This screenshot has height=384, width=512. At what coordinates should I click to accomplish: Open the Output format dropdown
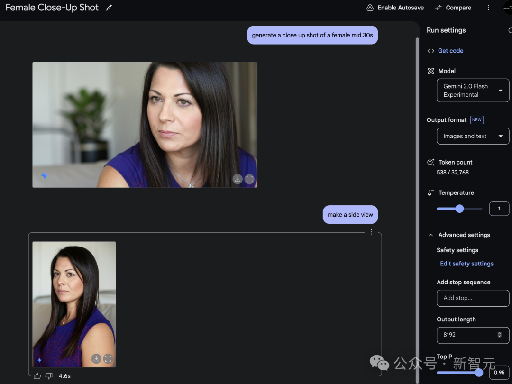473,136
